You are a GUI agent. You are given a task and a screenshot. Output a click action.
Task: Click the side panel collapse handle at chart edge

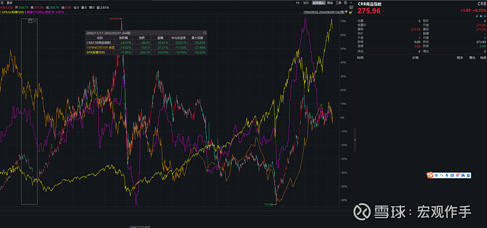(x=356, y=140)
